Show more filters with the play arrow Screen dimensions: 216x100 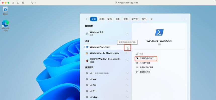(151, 19)
